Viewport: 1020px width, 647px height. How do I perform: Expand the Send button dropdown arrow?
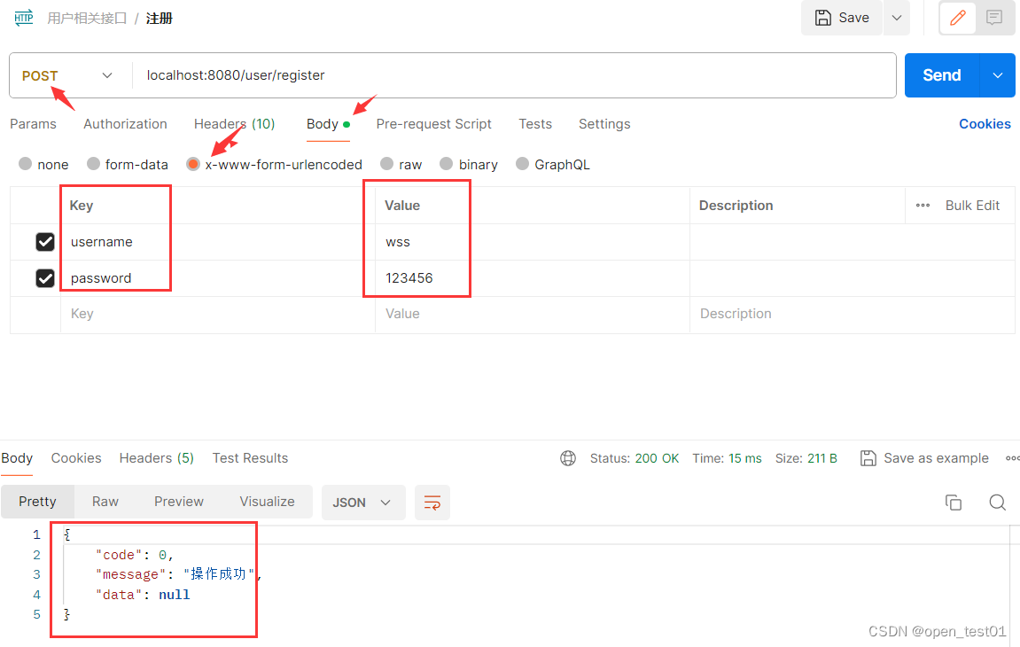998,75
